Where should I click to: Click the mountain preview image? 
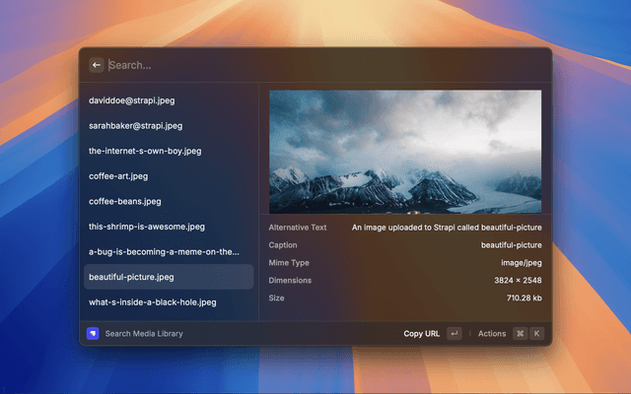point(405,152)
